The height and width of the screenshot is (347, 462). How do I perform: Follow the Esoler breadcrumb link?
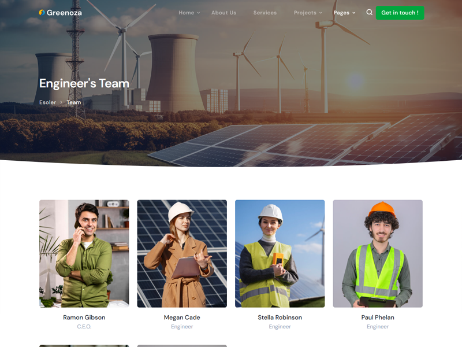(47, 102)
